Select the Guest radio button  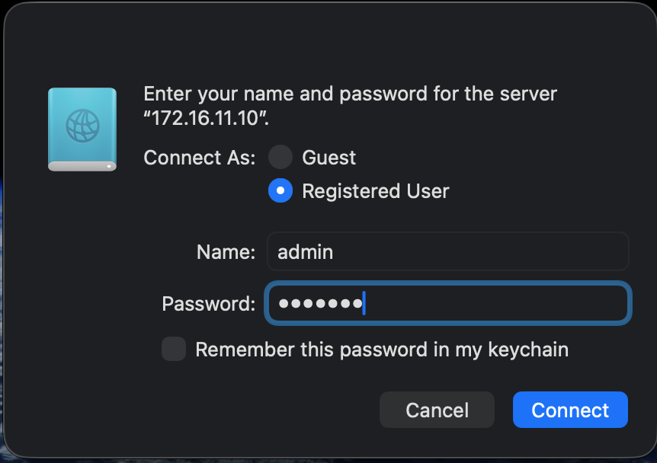pos(280,158)
